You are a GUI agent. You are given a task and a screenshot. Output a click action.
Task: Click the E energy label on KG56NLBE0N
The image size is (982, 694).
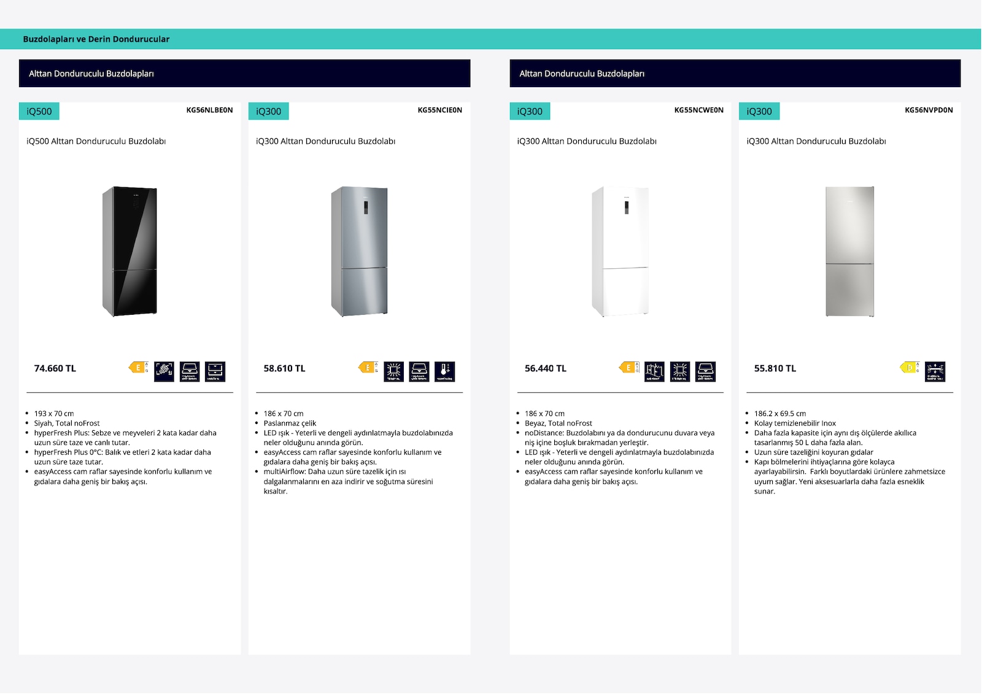click(x=139, y=368)
